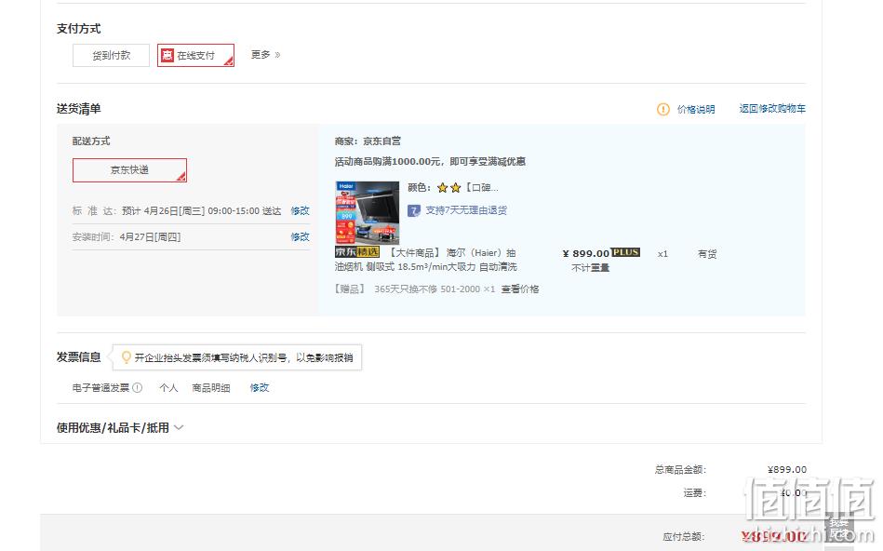Image resolution: width=883 pixels, height=551 pixels.
Task: Choose 在线支付 as payment method
Action: click(x=195, y=55)
